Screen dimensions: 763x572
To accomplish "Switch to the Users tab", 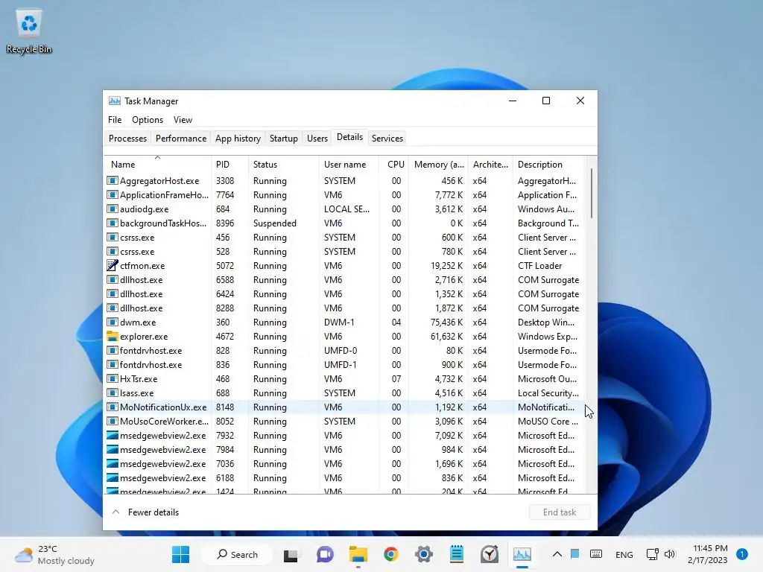I will click(317, 138).
